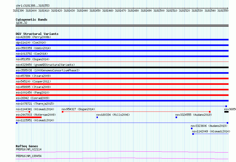
Task: Open nsv1115951 (Alsmadi2014) label
Action: pos(35,120)
